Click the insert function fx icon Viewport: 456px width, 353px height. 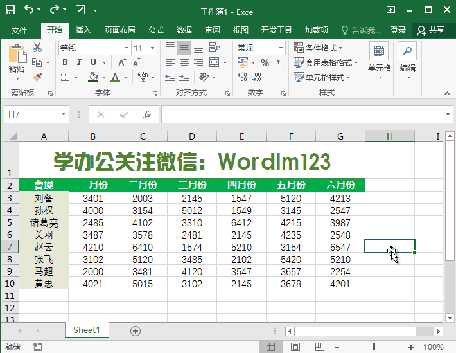[x=147, y=114]
